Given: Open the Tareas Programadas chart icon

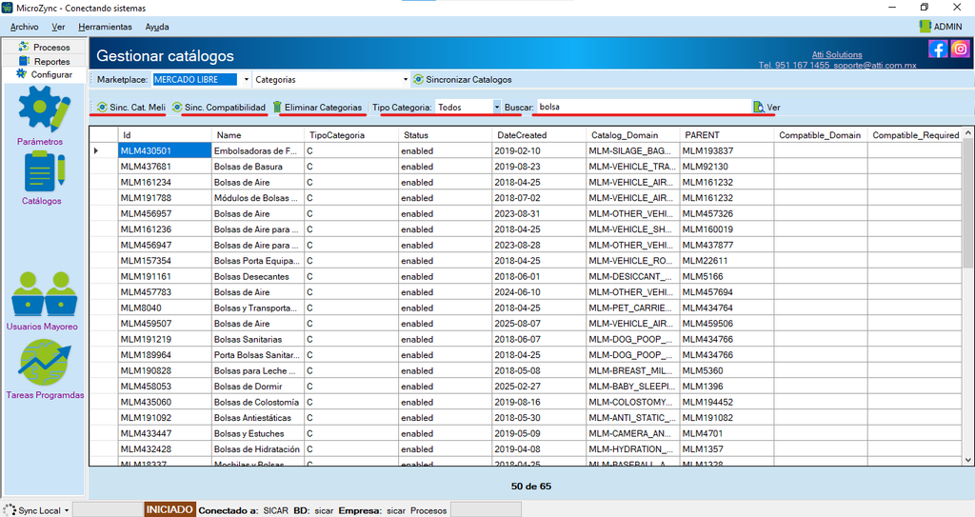Looking at the screenshot, I should point(45,364).
